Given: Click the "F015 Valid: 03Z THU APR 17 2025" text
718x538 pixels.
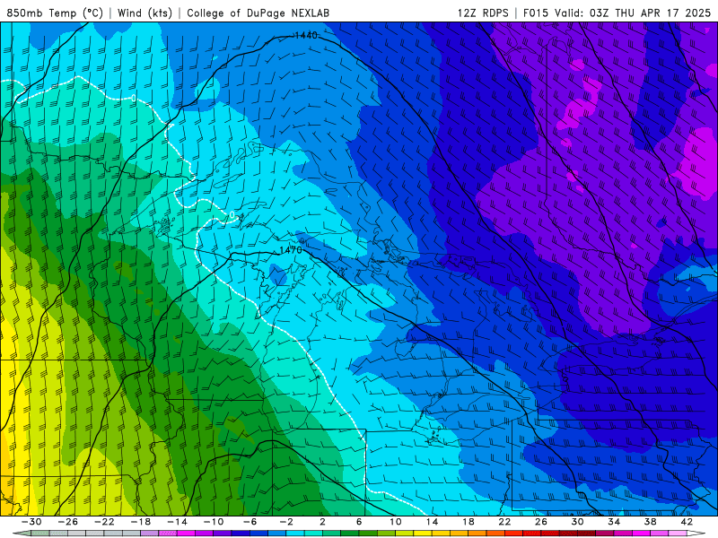Looking at the screenshot, I should [x=617, y=13].
